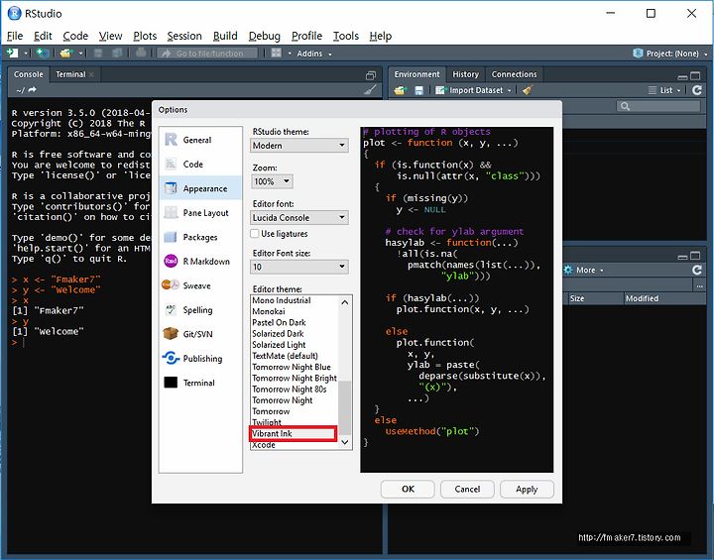
Task: Select General options category
Action: pos(200,140)
